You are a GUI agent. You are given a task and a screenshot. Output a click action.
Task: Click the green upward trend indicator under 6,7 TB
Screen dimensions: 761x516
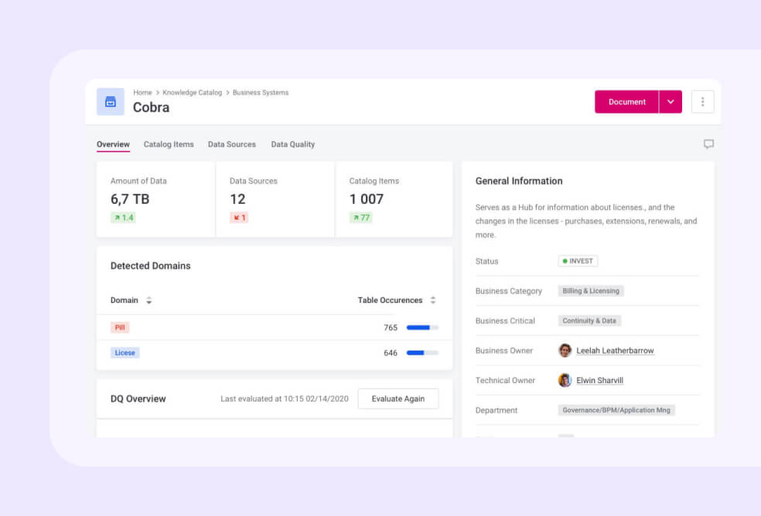coord(124,217)
